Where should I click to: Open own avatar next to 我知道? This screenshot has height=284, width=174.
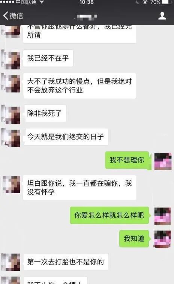(162, 239)
